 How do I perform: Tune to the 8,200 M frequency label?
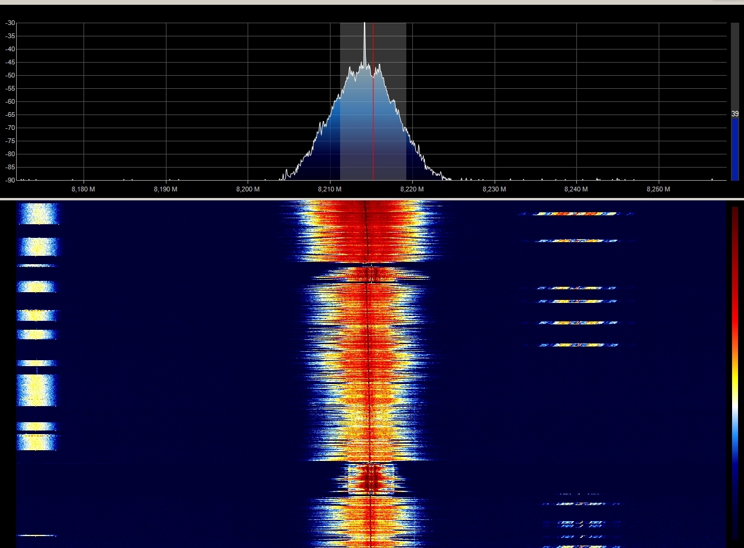[x=248, y=190]
